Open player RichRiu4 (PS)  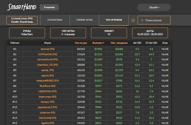click(47, 86)
